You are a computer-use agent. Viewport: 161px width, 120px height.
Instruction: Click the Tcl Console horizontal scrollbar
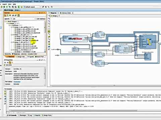(74, 110)
